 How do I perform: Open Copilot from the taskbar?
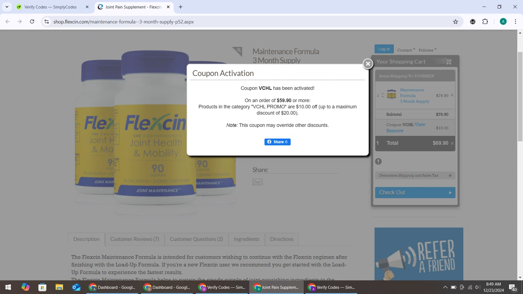[25, 287]
